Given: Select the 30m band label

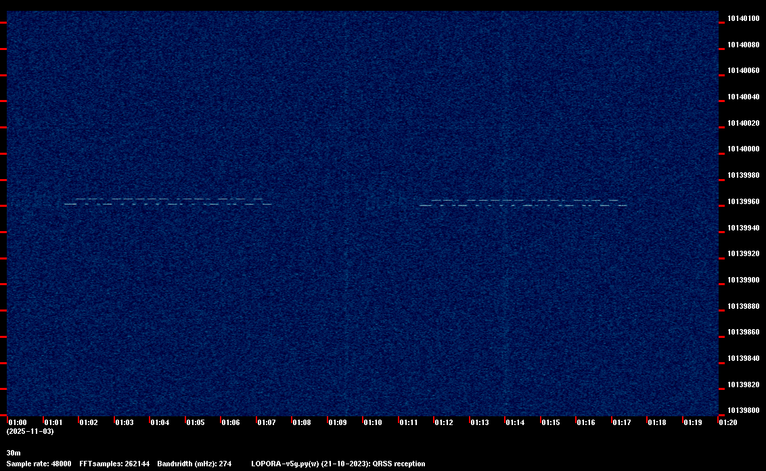Looking at the screenshot, I should (13, 453).
